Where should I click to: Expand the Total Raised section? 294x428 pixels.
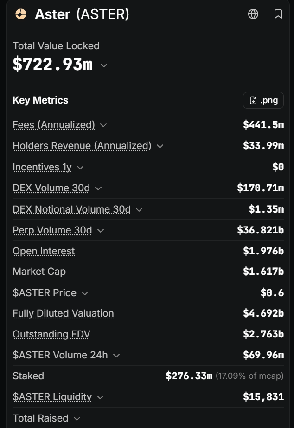click(46, 418)
